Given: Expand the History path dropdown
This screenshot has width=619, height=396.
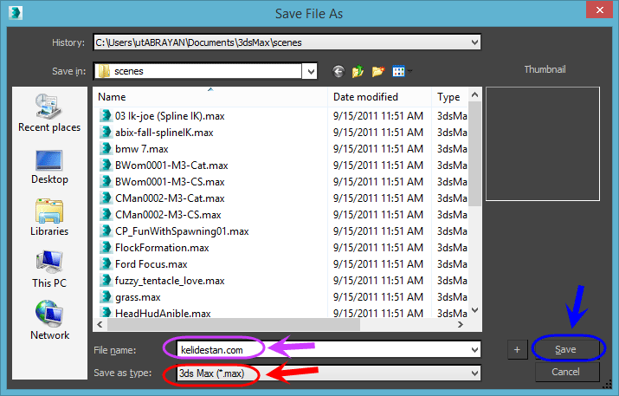Looking at the screenshot, I should (474, 42).
